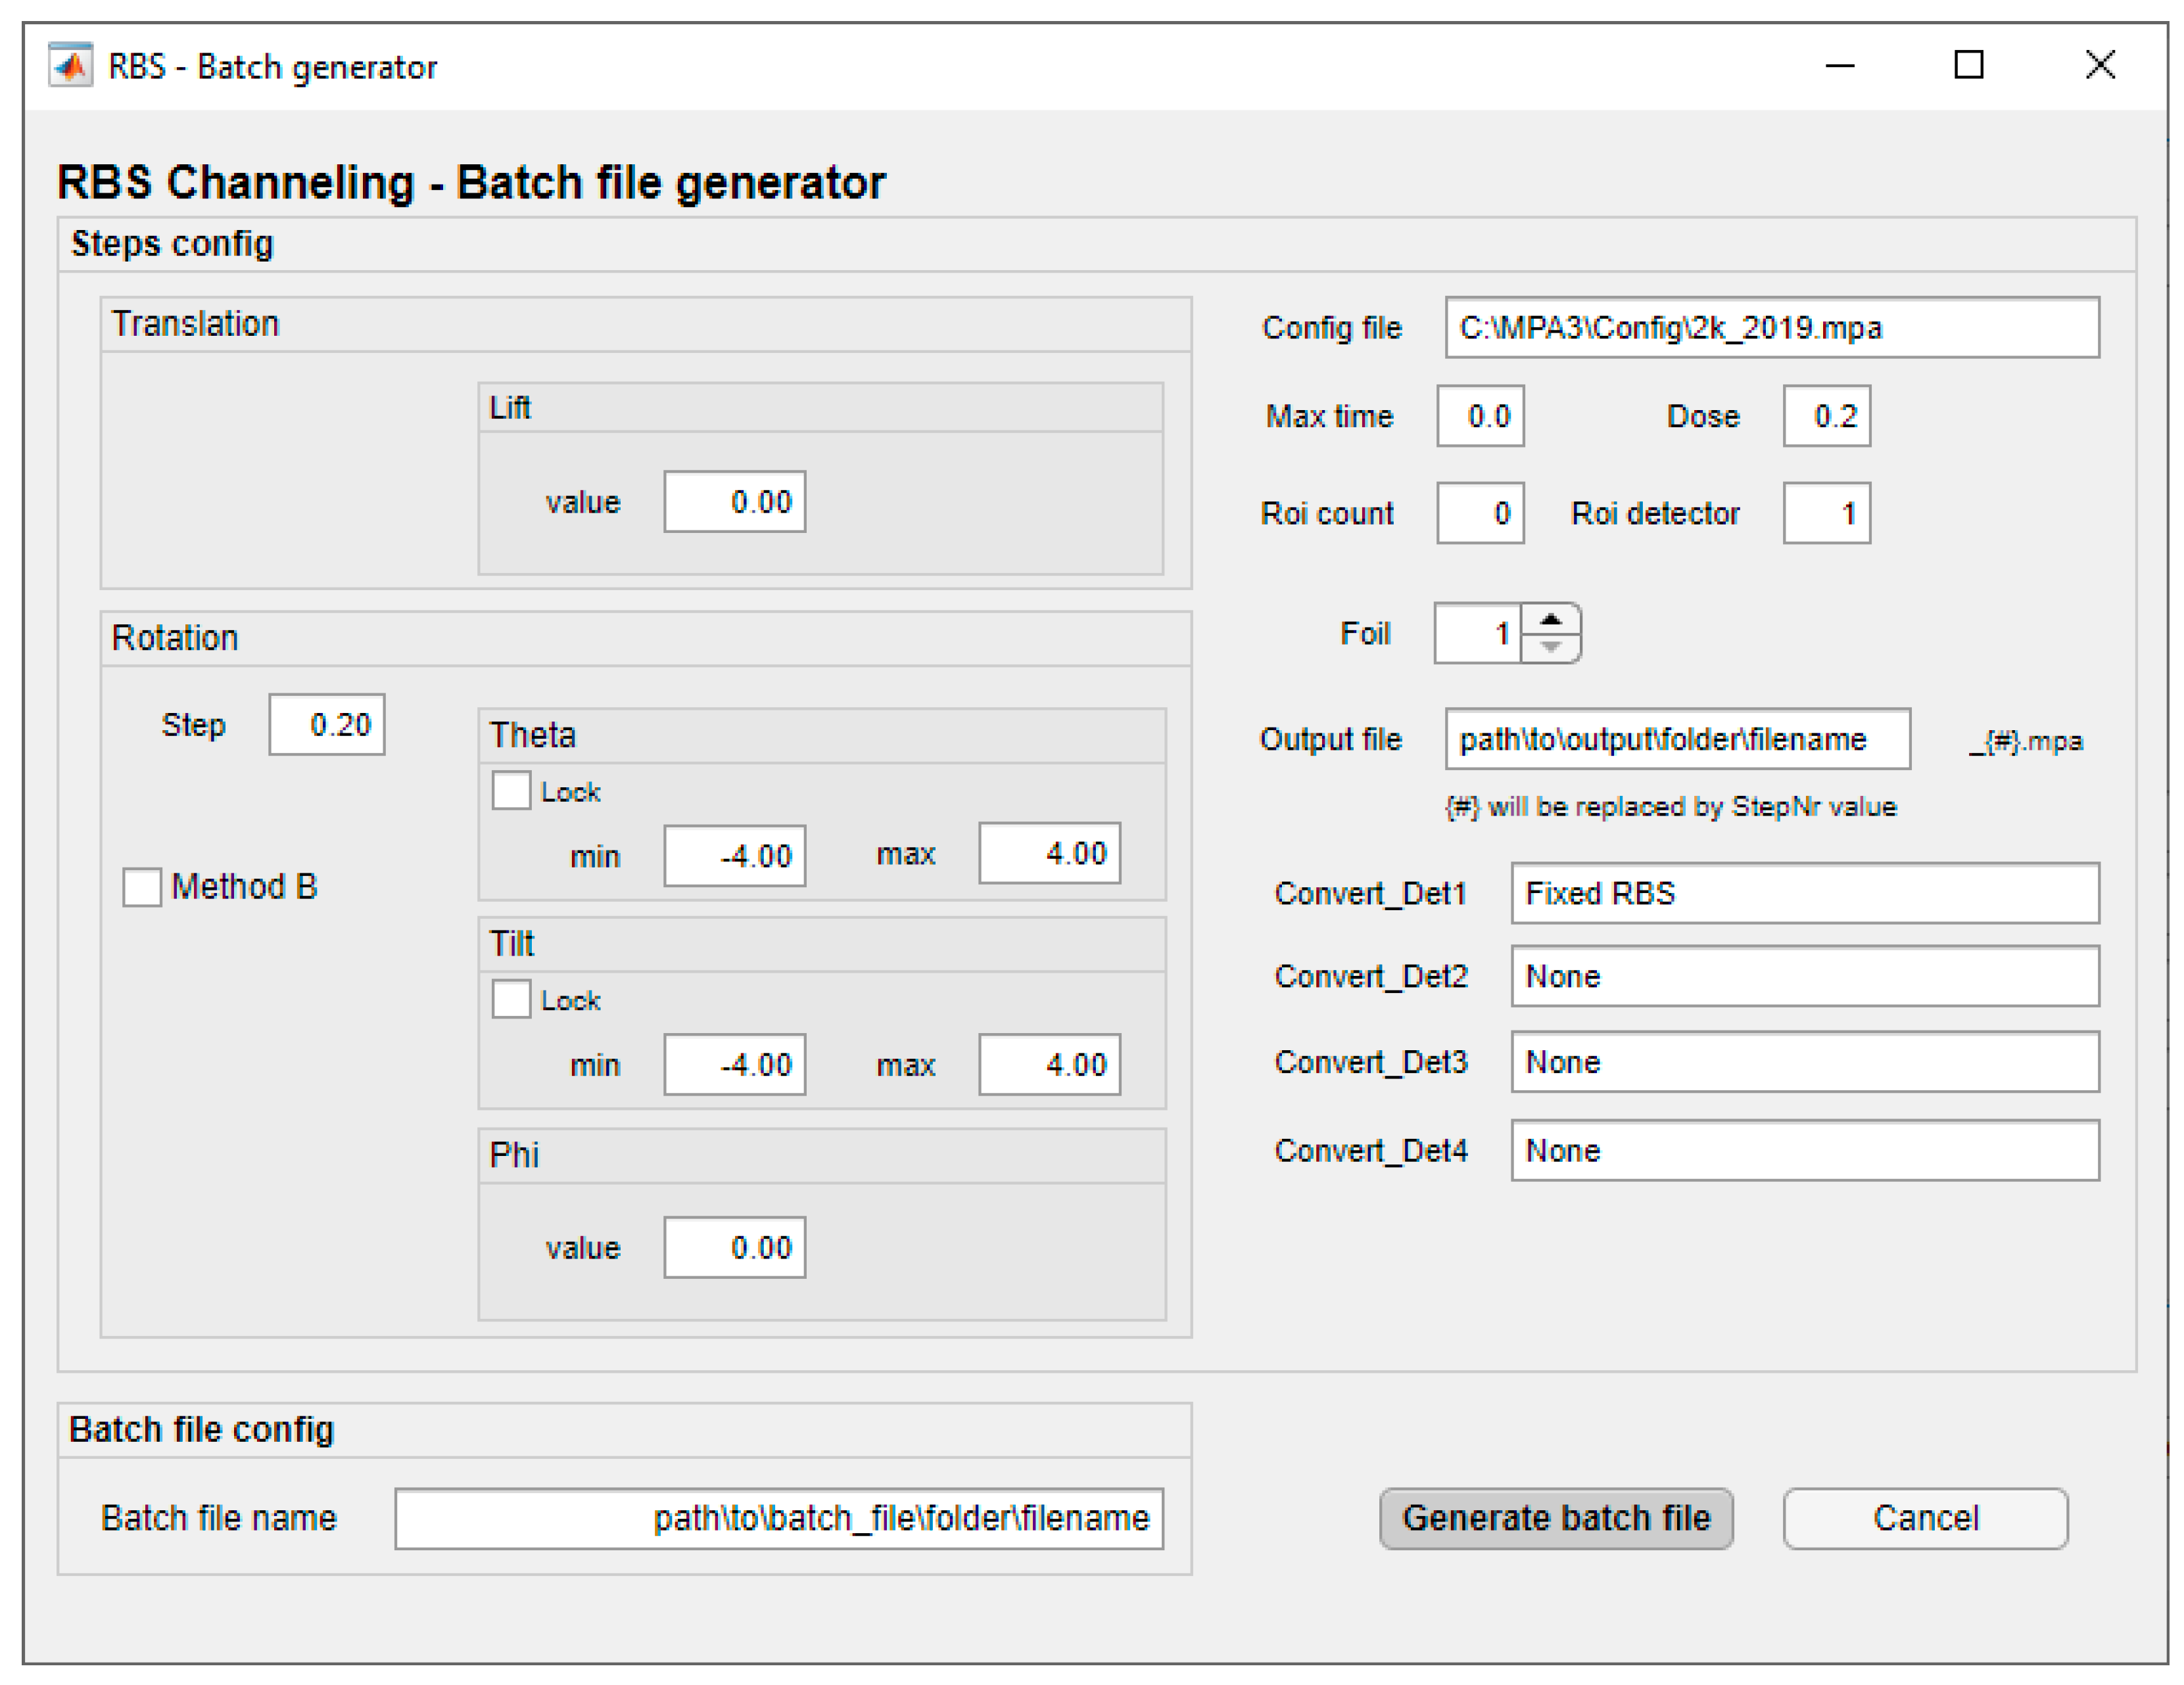Increase Foil value with up arrow
Image resolution: width=2184 pixels, height=1685 pixels.
1550,620
